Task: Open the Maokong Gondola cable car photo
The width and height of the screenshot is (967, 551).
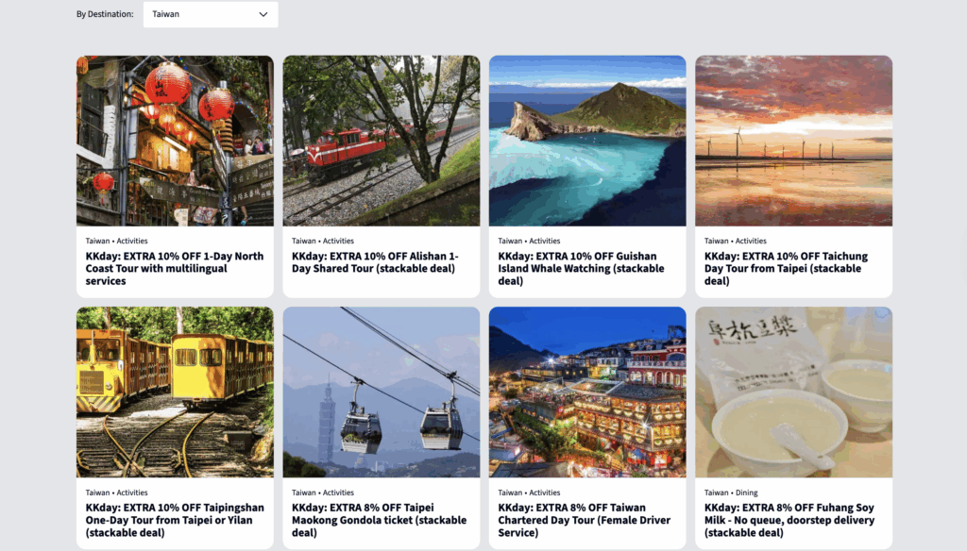Action: pyautogui.click(x=382, y=392)
